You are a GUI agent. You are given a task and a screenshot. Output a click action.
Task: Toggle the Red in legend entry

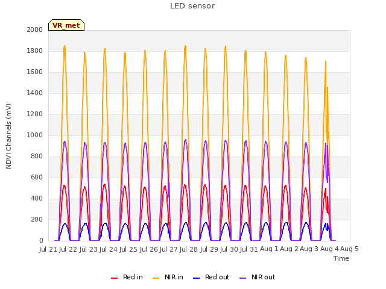tap(127, 277)
